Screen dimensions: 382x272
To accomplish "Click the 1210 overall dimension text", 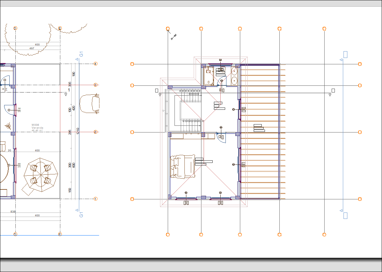I will 78,131.
